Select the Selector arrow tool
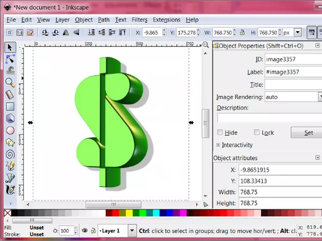Screen dimensions: 322x241 pyautogui.click(x=10, y=47)
